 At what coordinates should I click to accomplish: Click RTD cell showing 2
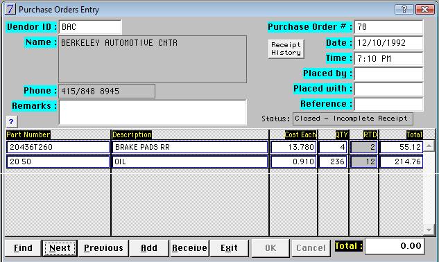point(363,147)
